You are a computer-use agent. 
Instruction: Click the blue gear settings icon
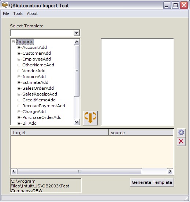(x=181, y=132)
